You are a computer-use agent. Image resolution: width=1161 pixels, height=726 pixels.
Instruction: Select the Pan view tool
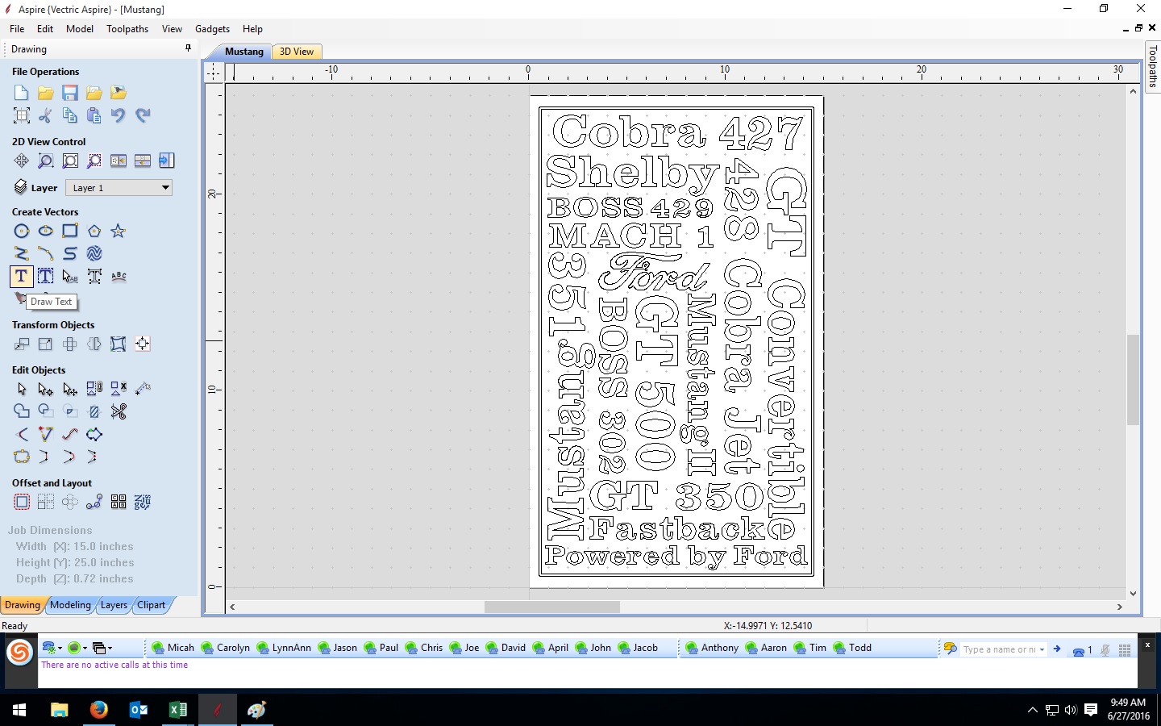22,161
